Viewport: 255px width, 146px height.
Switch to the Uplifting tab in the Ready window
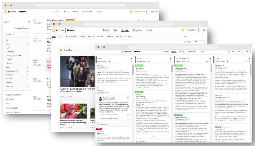coord(100,37)
